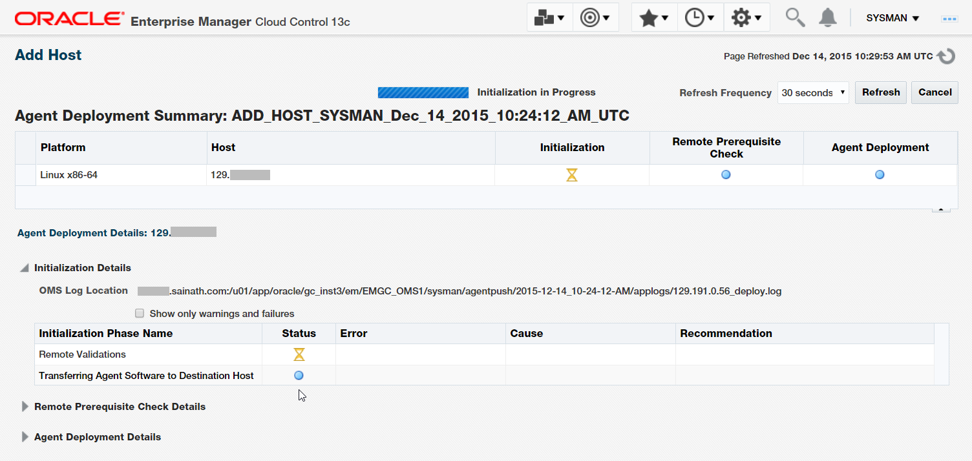This screenshot has width=972, height=461.
Task: Click the Add Host page title
Action: click(48, 56)
